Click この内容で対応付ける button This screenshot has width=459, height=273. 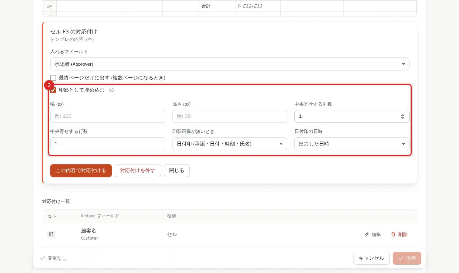pos(81,171)
